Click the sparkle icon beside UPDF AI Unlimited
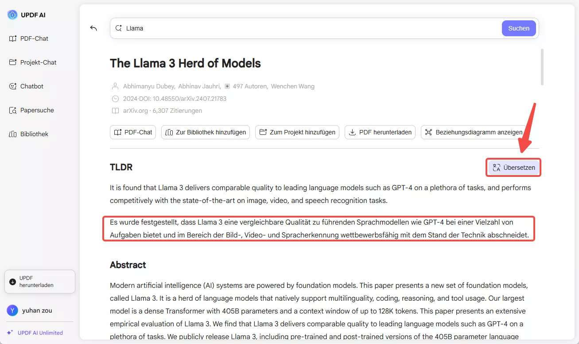Image resolution: width=579 pixels, height=344 pixels. click(10, 333)
